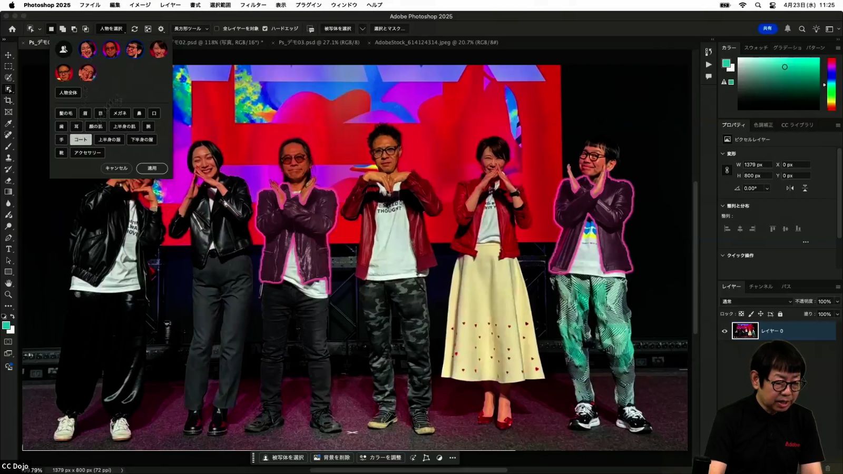Screen dimensions: 843x474
Task: Click the 適用 button in people panel
Action: tap(152, 169)
